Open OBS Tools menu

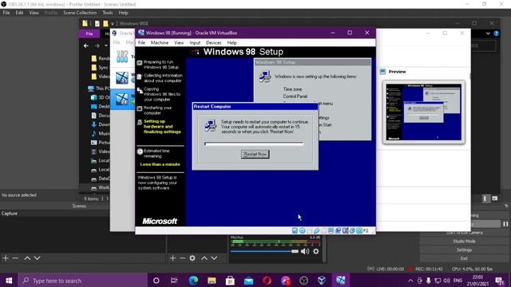click(x=108, y=13)
